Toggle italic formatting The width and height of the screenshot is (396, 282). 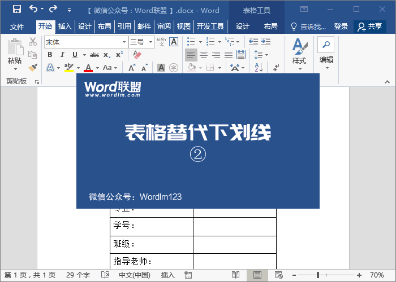pyautogui.click(x=62, y=55)
